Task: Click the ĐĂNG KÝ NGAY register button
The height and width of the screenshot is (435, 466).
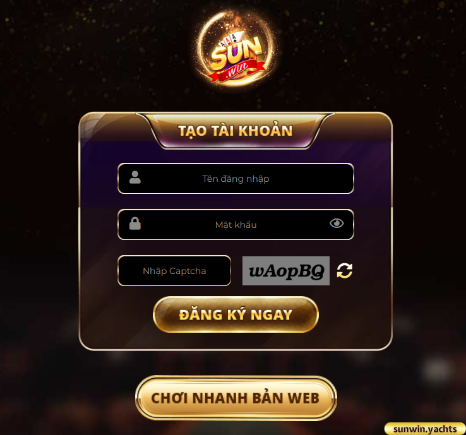Action: pos(236,314)
